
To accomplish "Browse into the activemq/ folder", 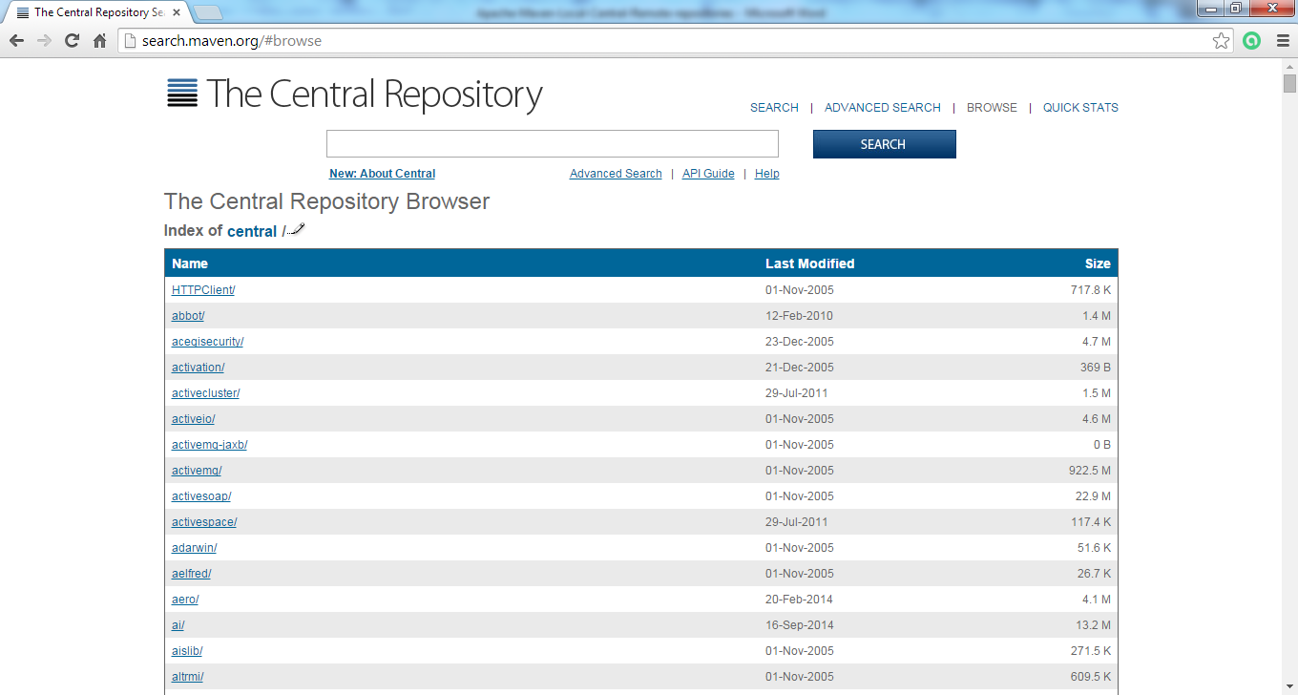I will (196, 471).
